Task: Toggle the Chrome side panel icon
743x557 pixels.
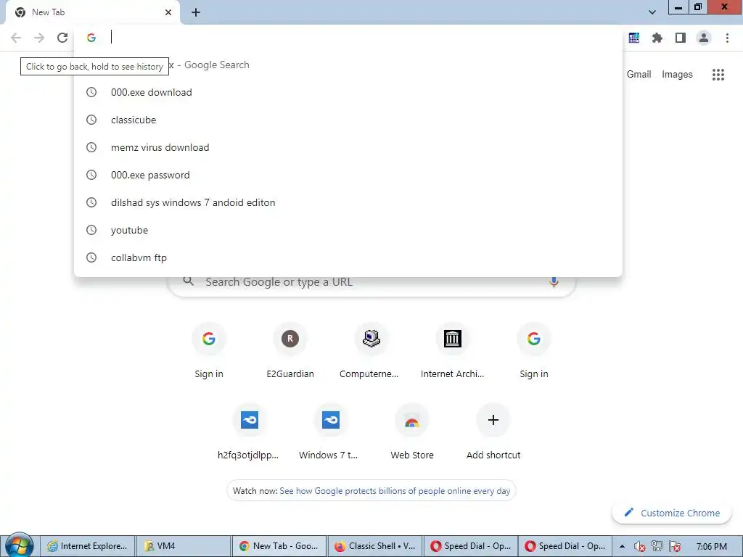Action: pos(681,38)
